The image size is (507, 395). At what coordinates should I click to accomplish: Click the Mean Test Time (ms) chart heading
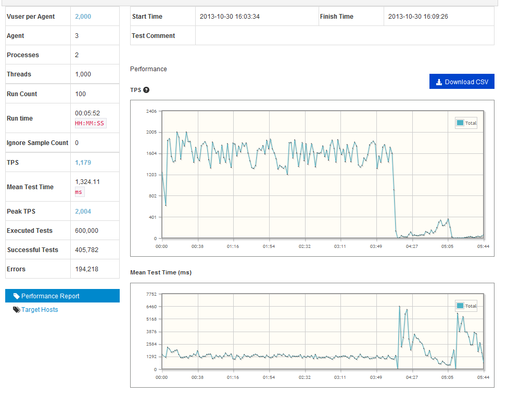click(x=160, y=272)
